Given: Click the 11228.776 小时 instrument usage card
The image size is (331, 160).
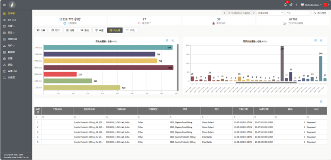Looking at the screenshot, I should [70, 21].
